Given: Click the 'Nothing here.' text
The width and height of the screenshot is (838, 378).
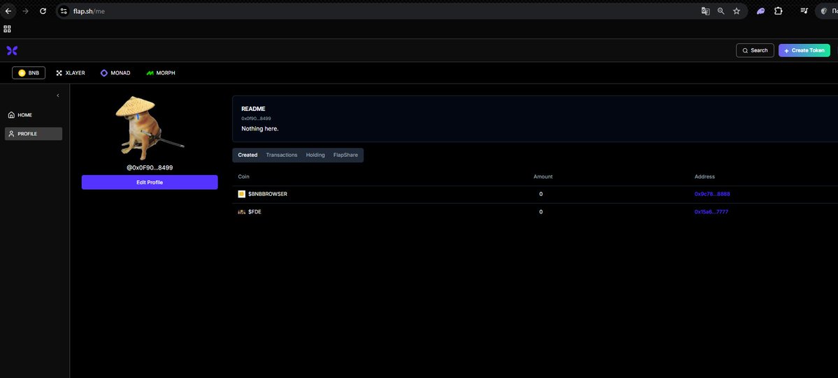Looking at the screenshot, I should (260, 129).
